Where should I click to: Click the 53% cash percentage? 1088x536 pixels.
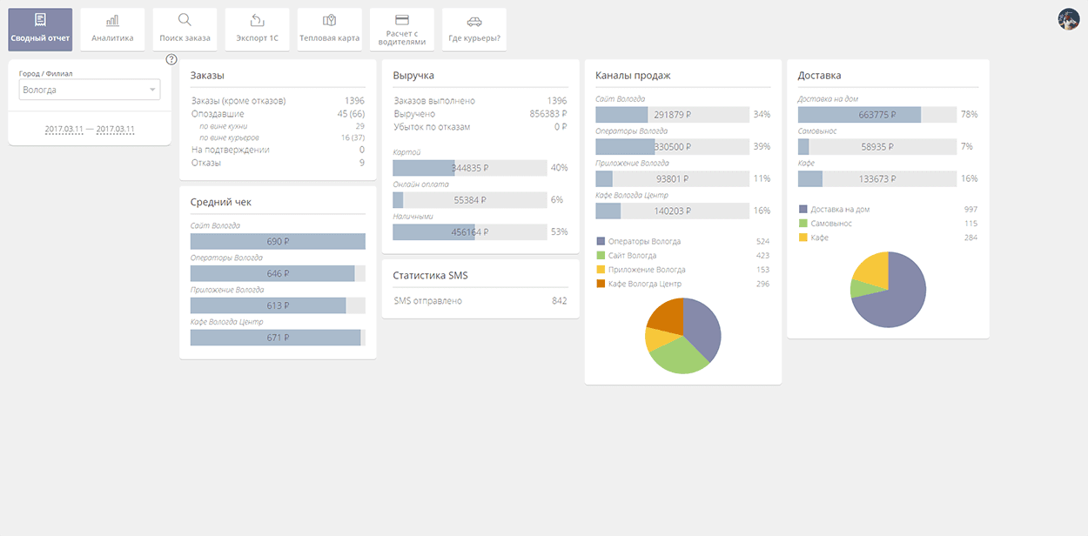coord(559,232)
